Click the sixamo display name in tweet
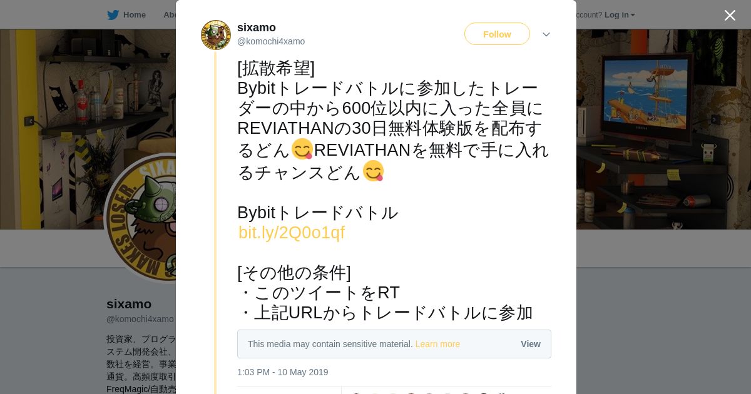Screen dimensions: 751x394 pos(257,28)
